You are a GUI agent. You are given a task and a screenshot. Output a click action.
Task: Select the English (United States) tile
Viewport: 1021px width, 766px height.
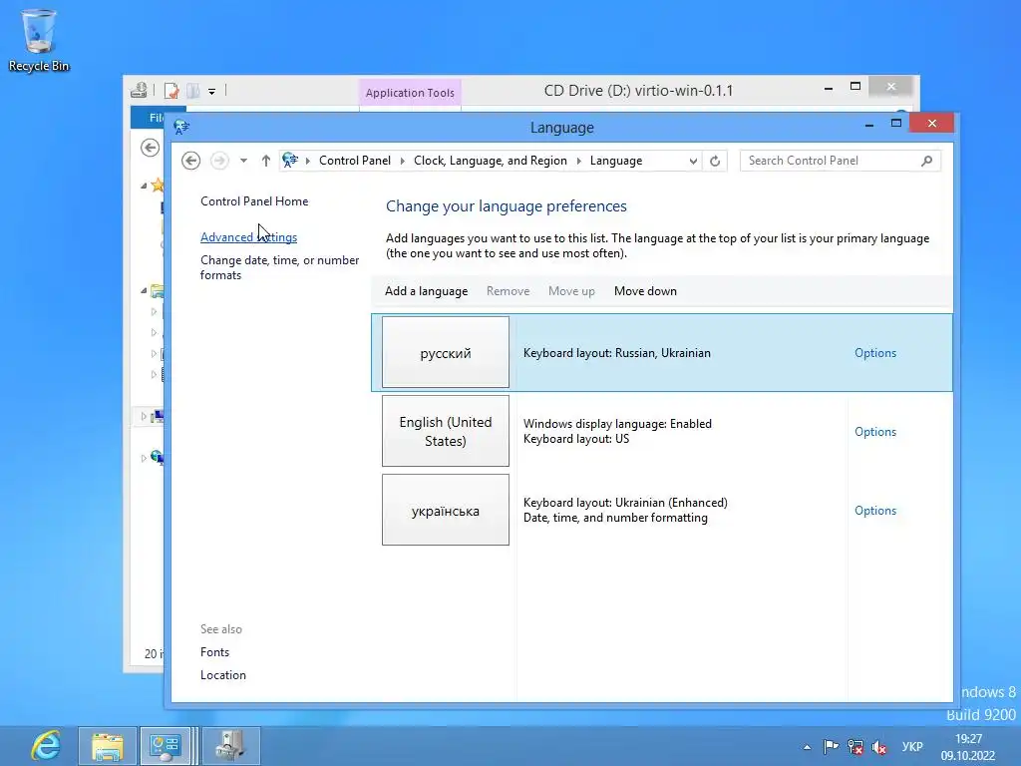(x=446, y=431)
